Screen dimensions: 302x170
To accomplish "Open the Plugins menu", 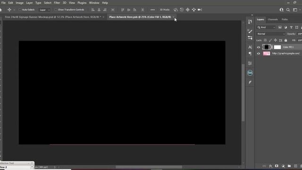I will pos(82,3).
